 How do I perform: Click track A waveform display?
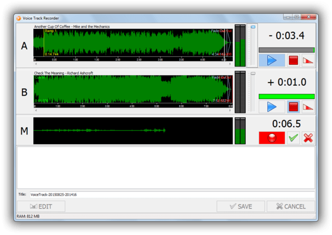pyautogui.click(x=133, y=43)
